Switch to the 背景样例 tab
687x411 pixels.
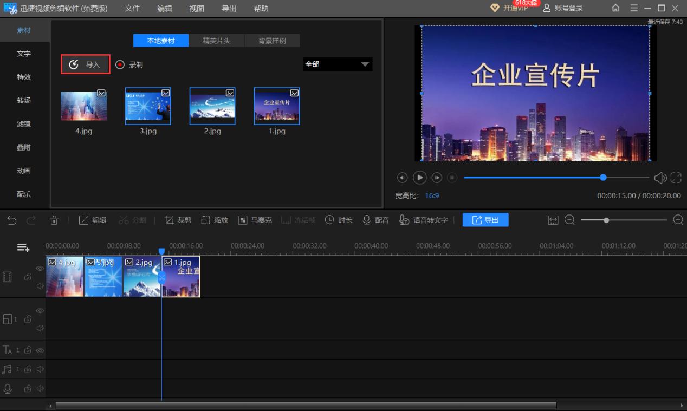tap(272, 41)
